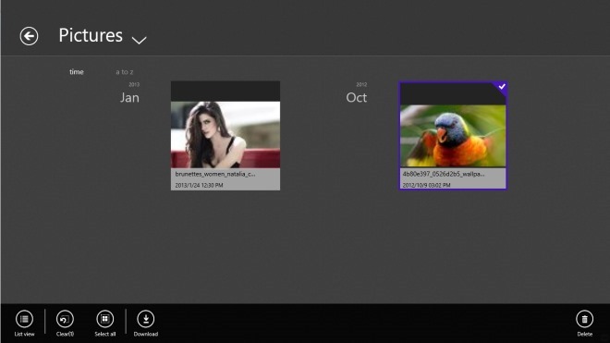Clear the current selection
The width and height of the screenshot is (610, 343).
tap(65, 319)
